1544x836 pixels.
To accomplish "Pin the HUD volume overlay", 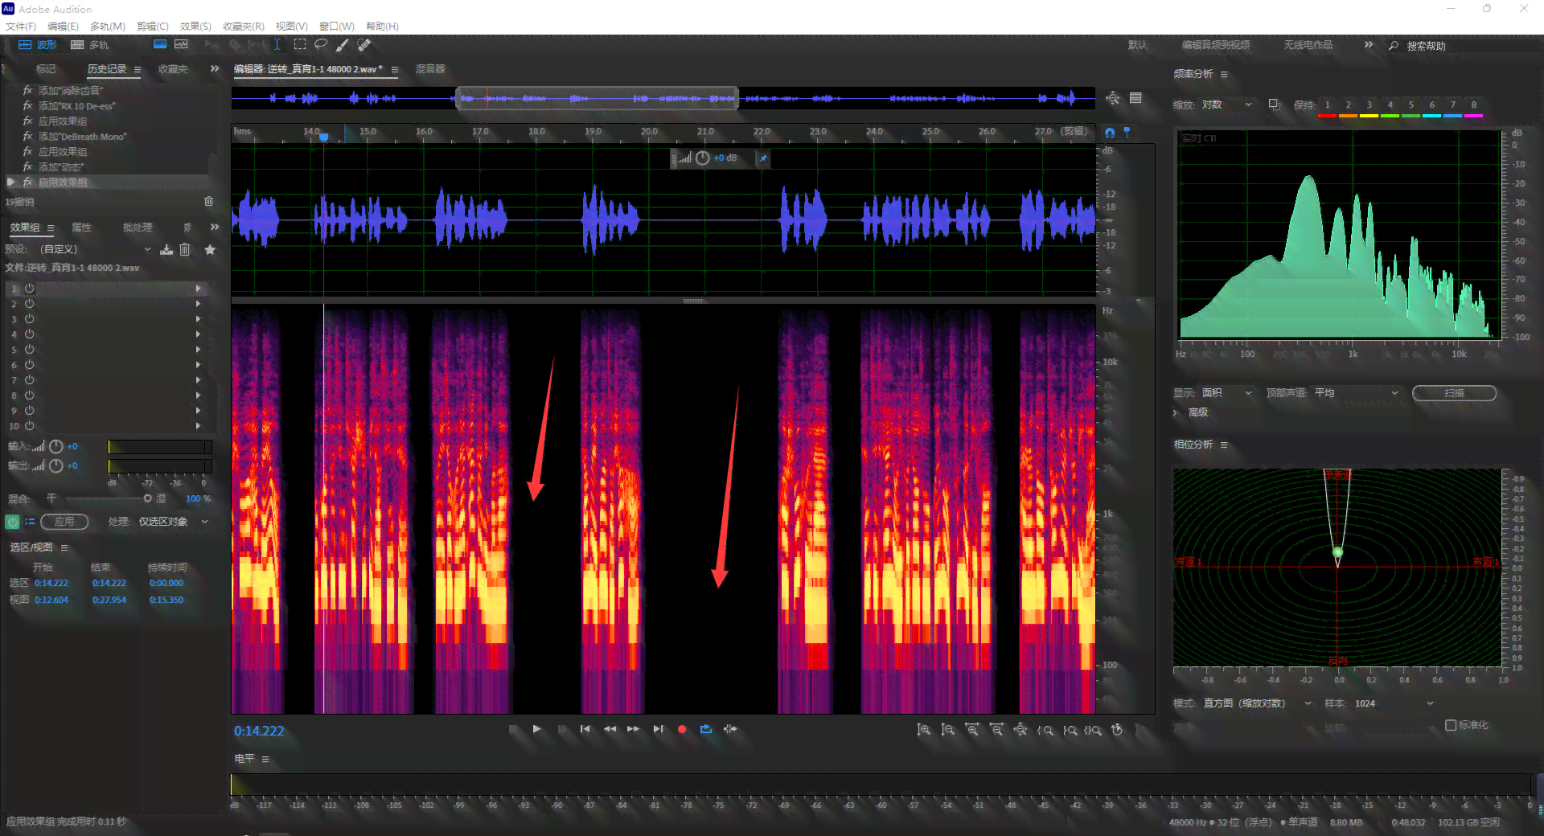I will tap(763, 158).
